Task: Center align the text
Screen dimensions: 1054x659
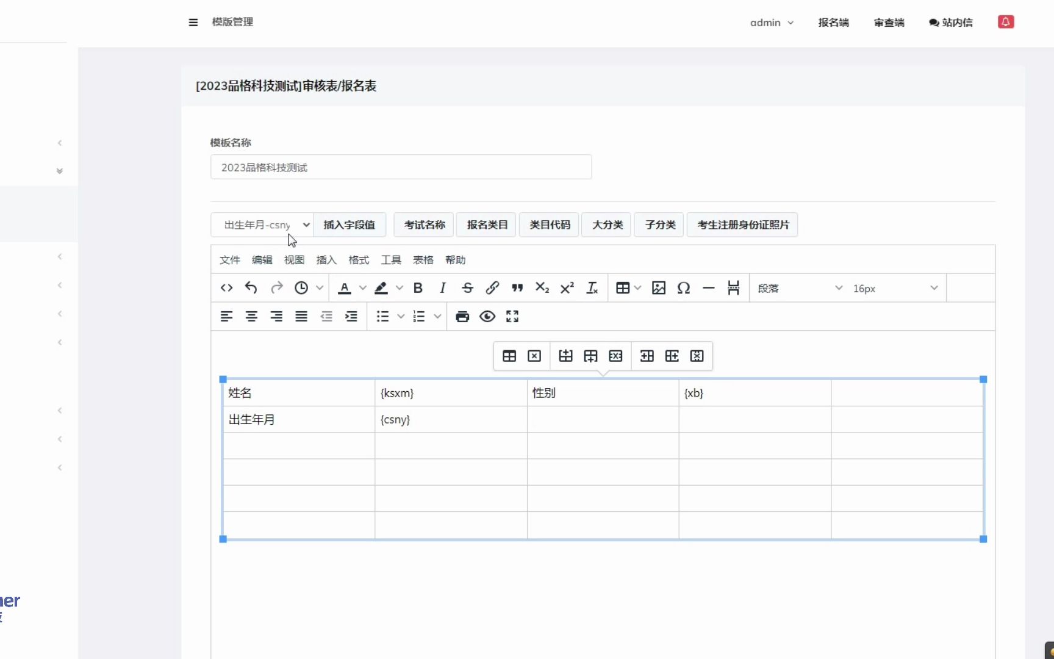Action: (251, 316)
